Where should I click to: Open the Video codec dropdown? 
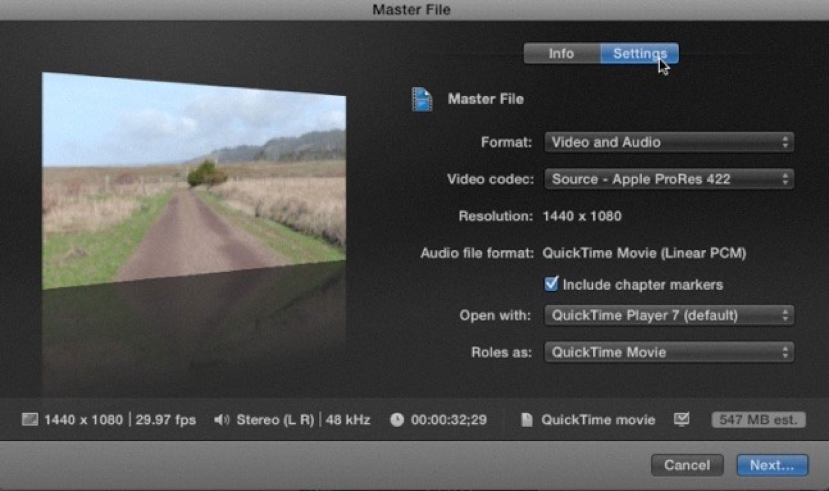(669, 179)
